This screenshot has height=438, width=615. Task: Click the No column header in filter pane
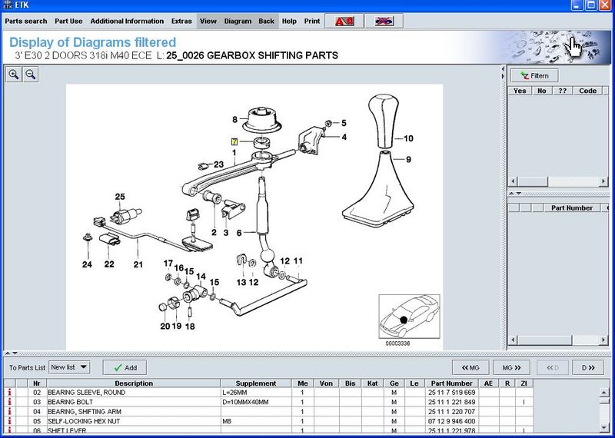click(x=542, y=91)
